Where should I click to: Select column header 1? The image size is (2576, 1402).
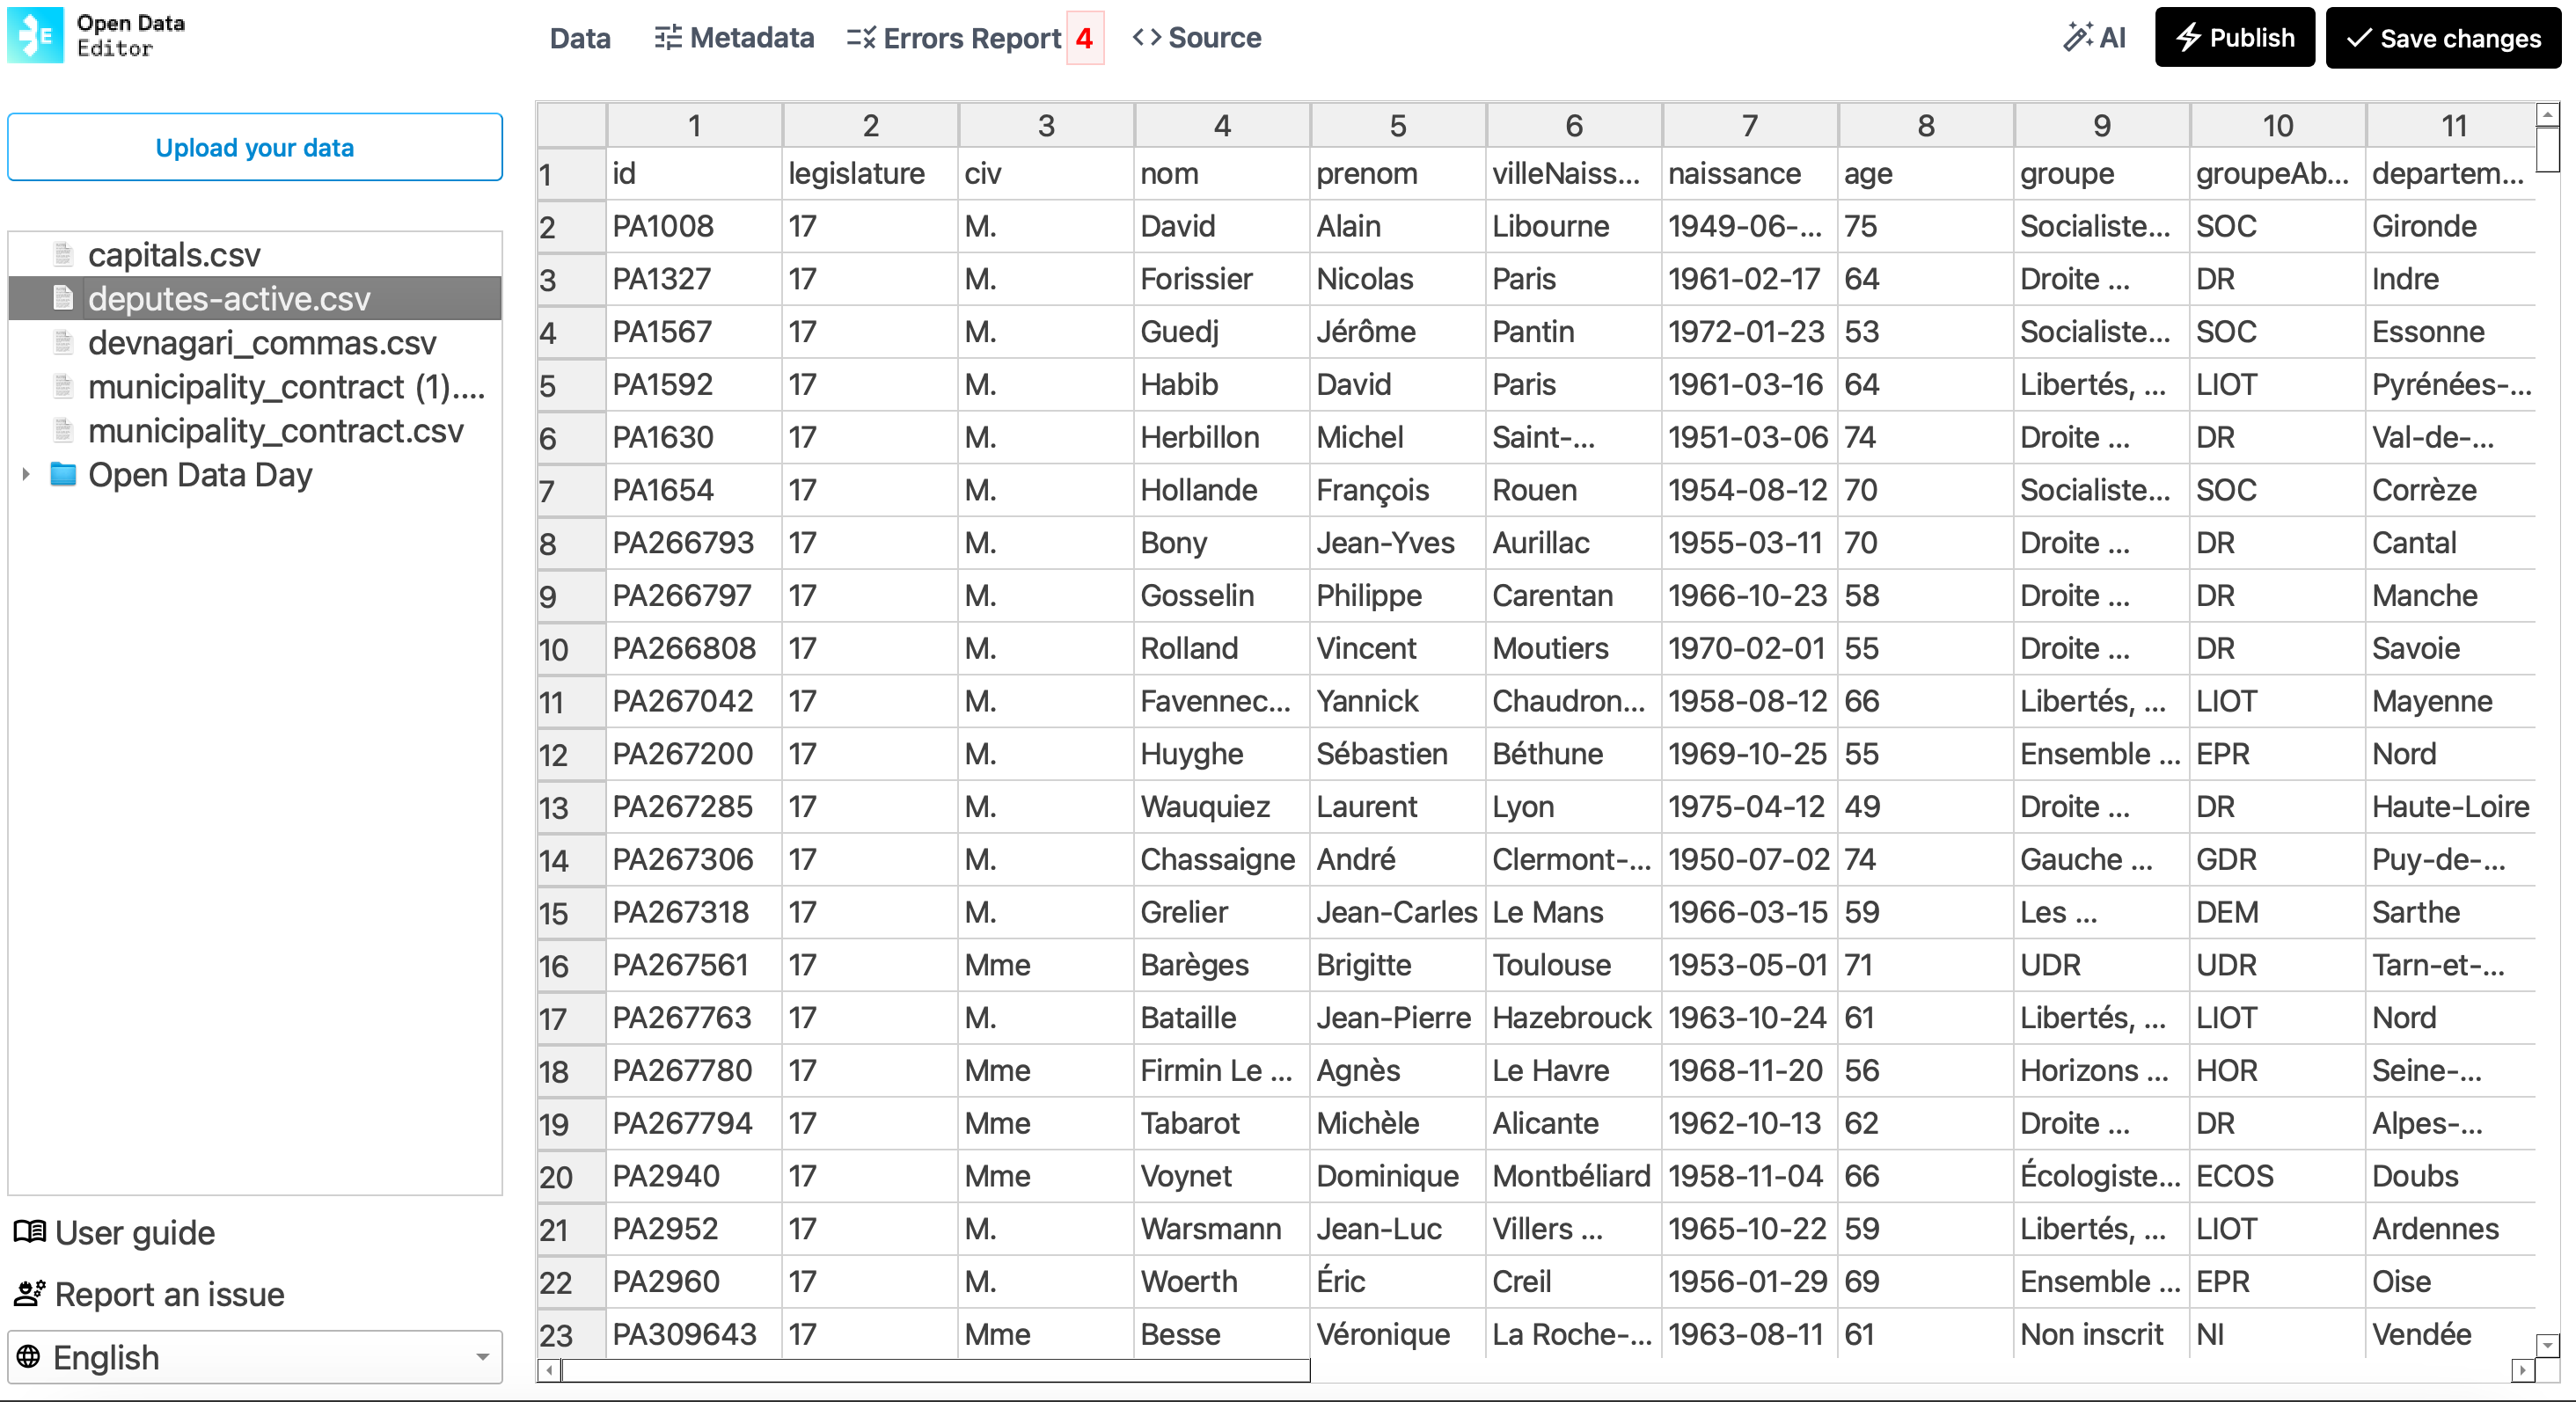pos(694,125)
